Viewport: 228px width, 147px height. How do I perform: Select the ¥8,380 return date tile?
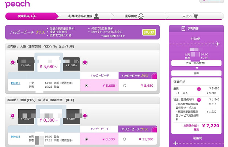click(49, 117)
